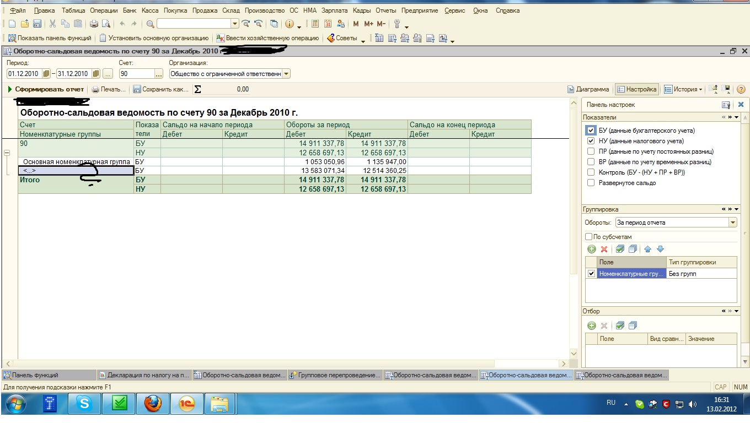The height and width of the screenshot is (423, 750).
Task: Add a grouping field with the green plus
Action: (x=592, y=249)
